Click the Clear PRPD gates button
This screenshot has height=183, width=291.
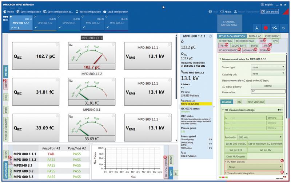pyautogui.click(x=236, y=156)
